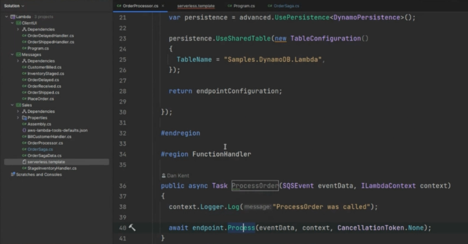Click the hammer quick-action icon on line 40

[x=132, y=228]
